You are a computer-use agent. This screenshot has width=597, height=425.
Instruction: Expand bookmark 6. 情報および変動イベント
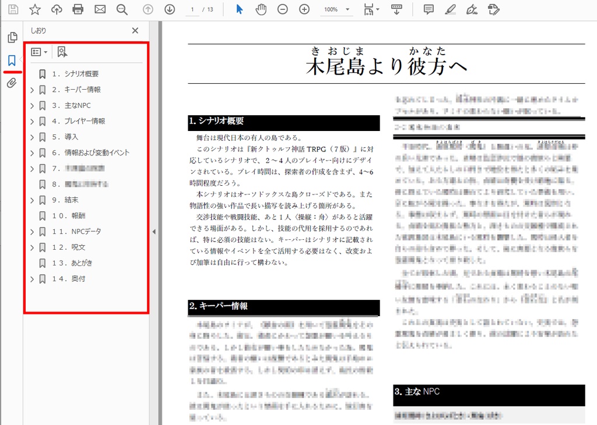coord(32,153)
